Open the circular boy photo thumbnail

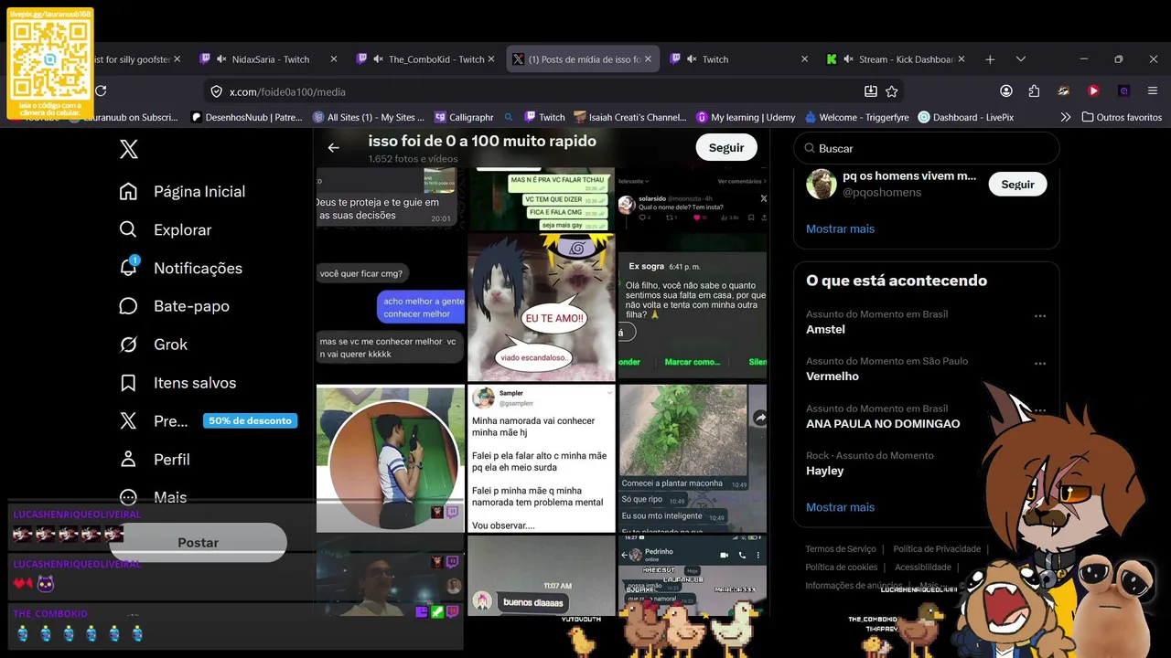point(391,459)
